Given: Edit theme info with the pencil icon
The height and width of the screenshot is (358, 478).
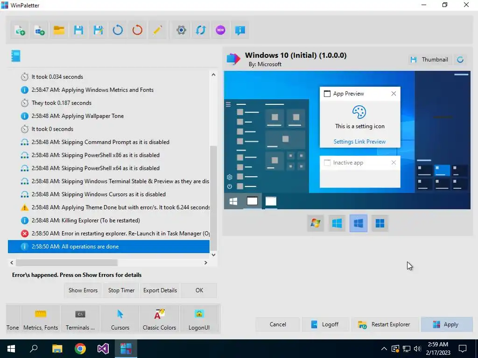Looking at the screenshot, I should [x=157, y=30].
